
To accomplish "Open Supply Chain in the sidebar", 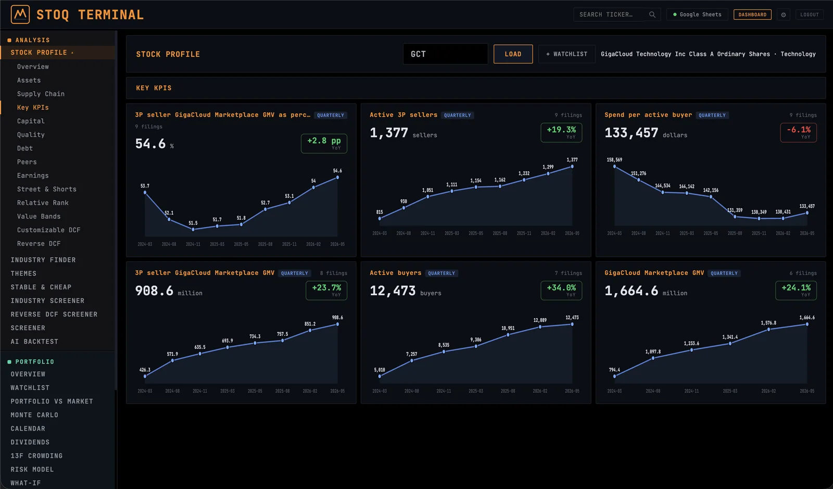I will click(41, 94).
